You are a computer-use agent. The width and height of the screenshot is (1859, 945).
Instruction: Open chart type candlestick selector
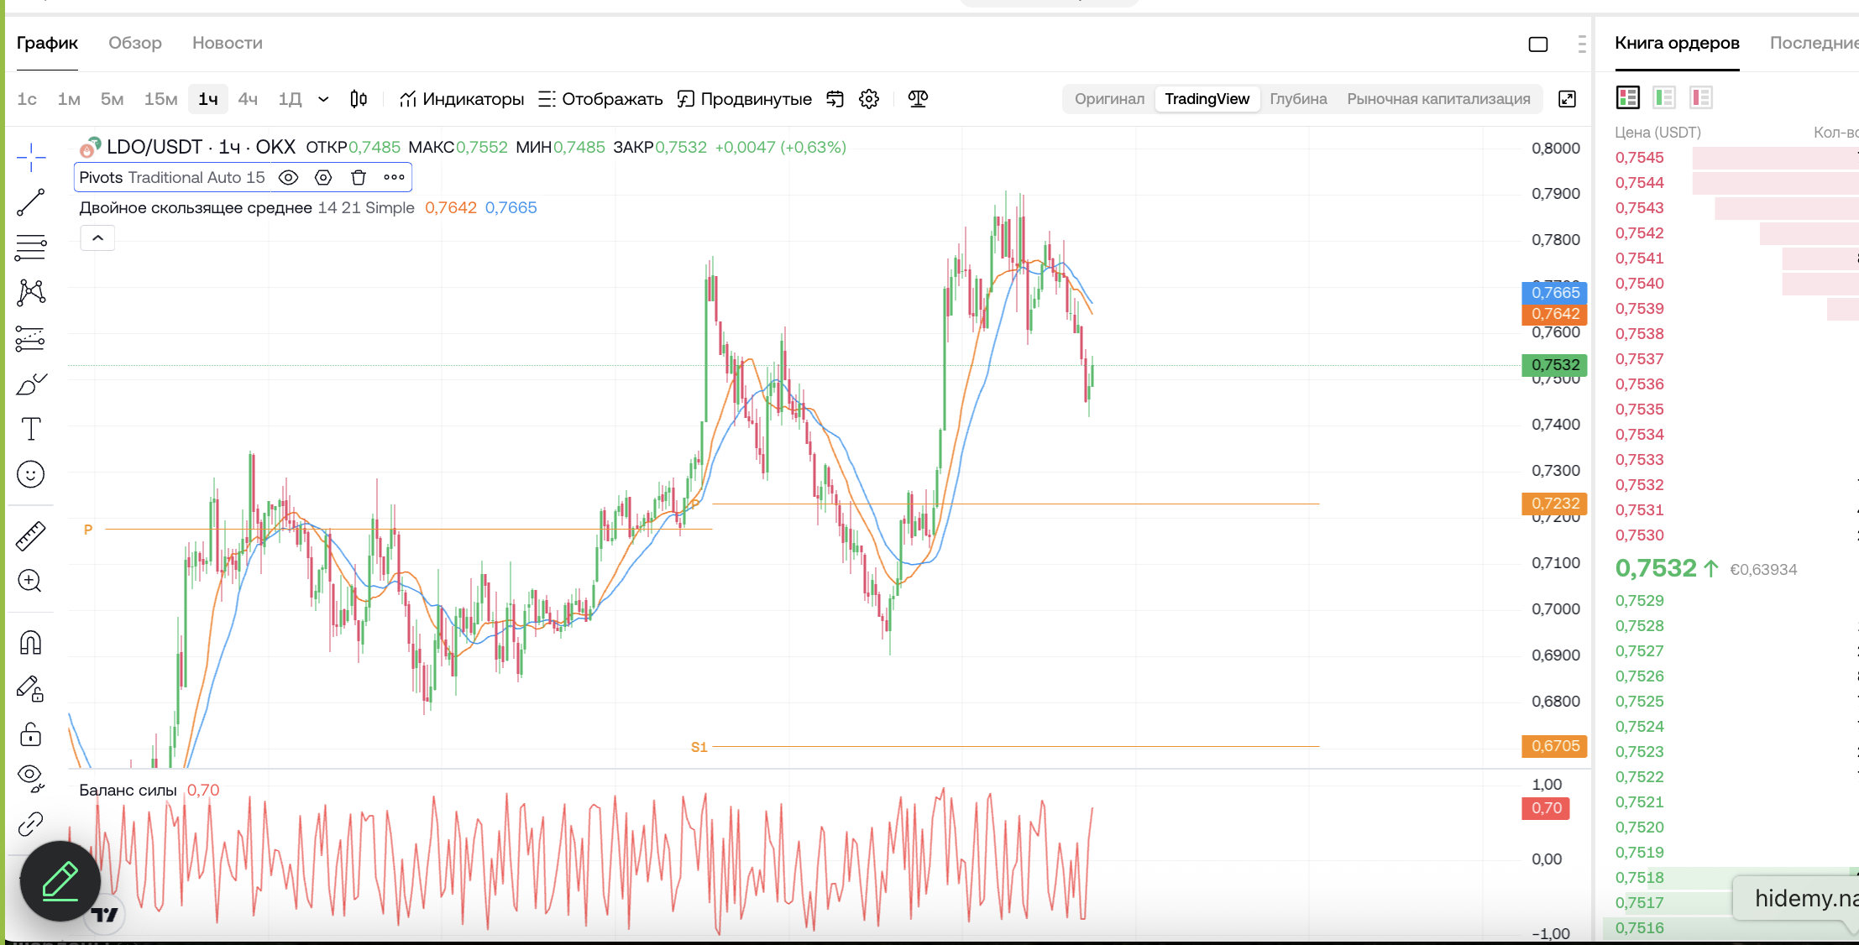pyautogui.click(x=359, y=99)
